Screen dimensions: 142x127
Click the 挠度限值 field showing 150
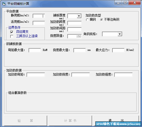click(x=74, y=36)
